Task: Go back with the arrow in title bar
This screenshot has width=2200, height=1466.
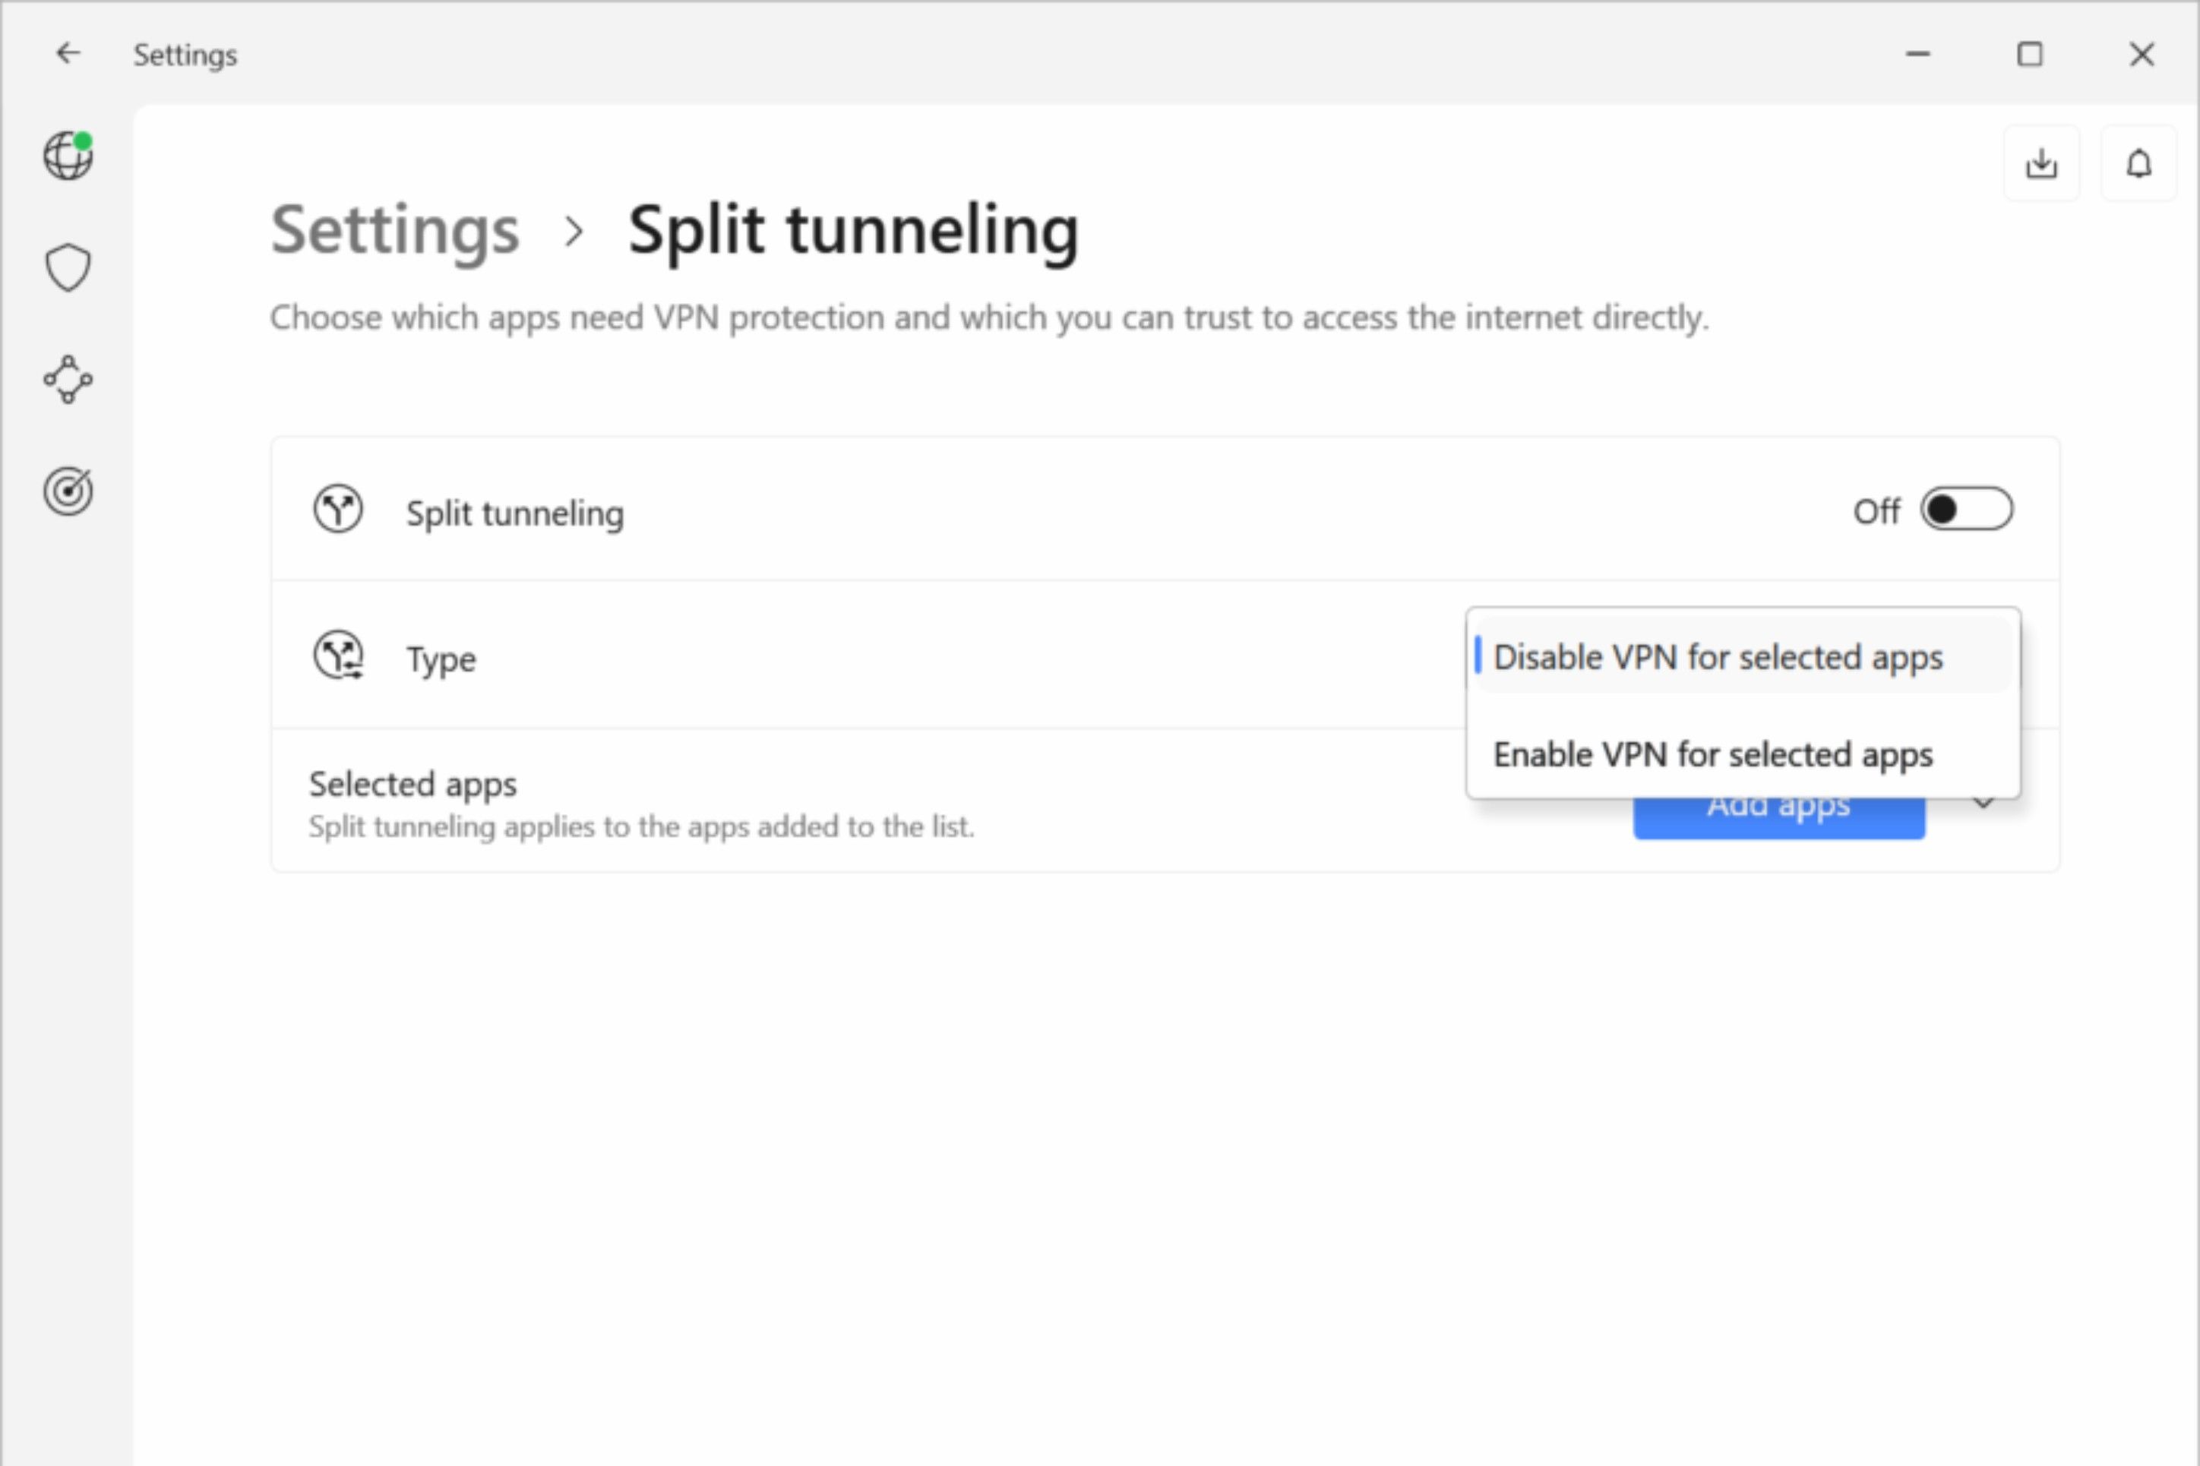Action: pyautogui.click(x=68, y=53)
